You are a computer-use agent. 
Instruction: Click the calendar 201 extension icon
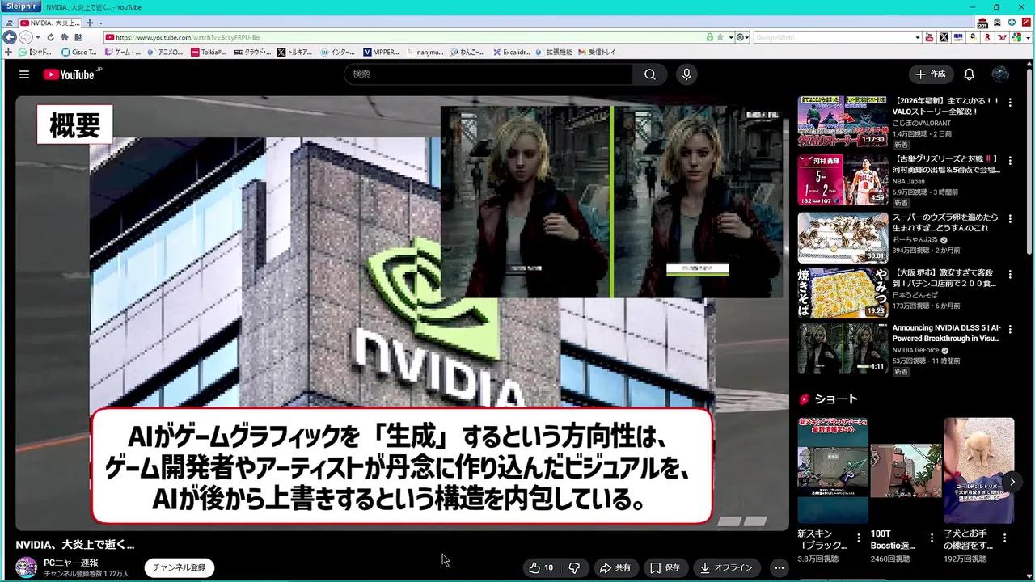click(x=982, y=23)
